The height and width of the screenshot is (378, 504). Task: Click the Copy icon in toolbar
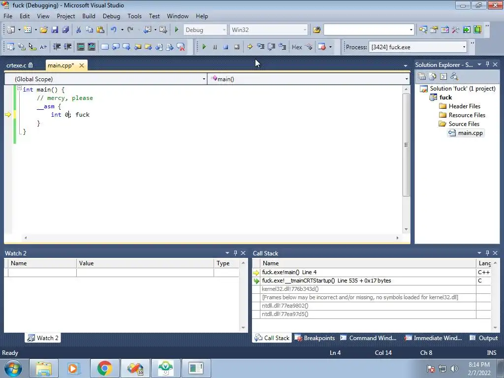[x=89, y=30]
